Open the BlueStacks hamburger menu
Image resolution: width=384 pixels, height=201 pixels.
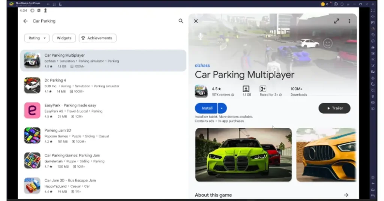(x=348, y=4)
